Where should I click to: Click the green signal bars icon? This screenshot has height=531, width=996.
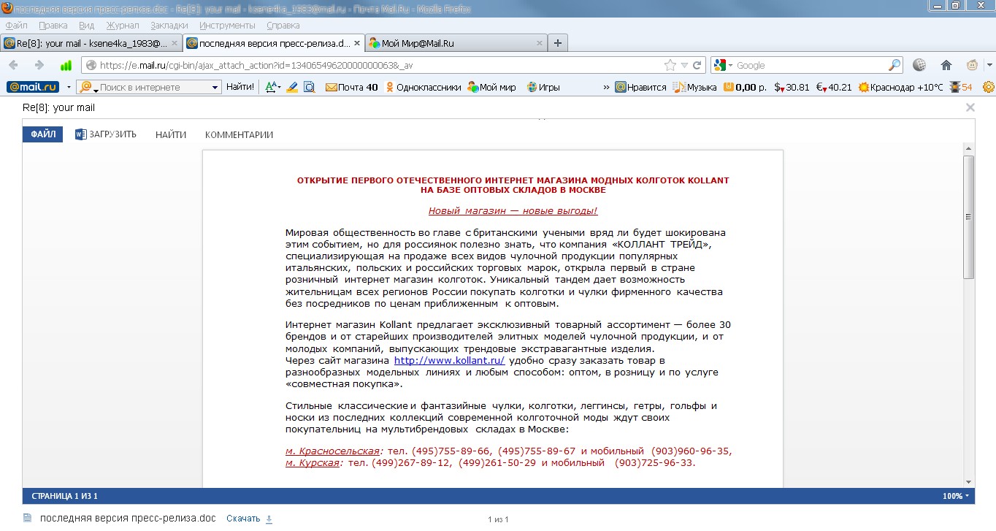tap(66, 65)
